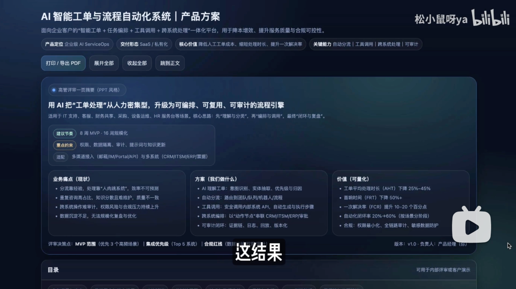Click bullet AI 理解工单: 意图识别
516x289 pixels.
click(252, 189)
